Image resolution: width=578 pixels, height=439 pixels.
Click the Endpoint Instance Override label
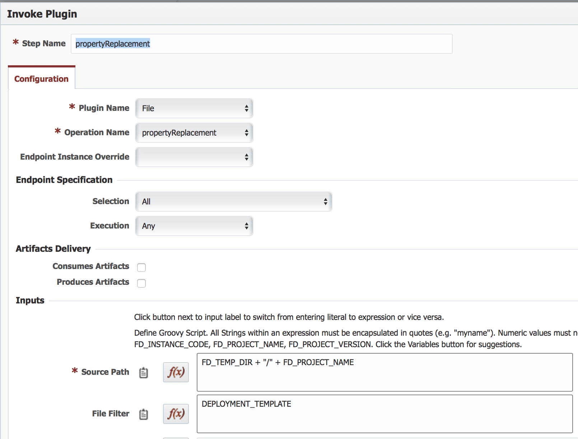coord(75,157)
